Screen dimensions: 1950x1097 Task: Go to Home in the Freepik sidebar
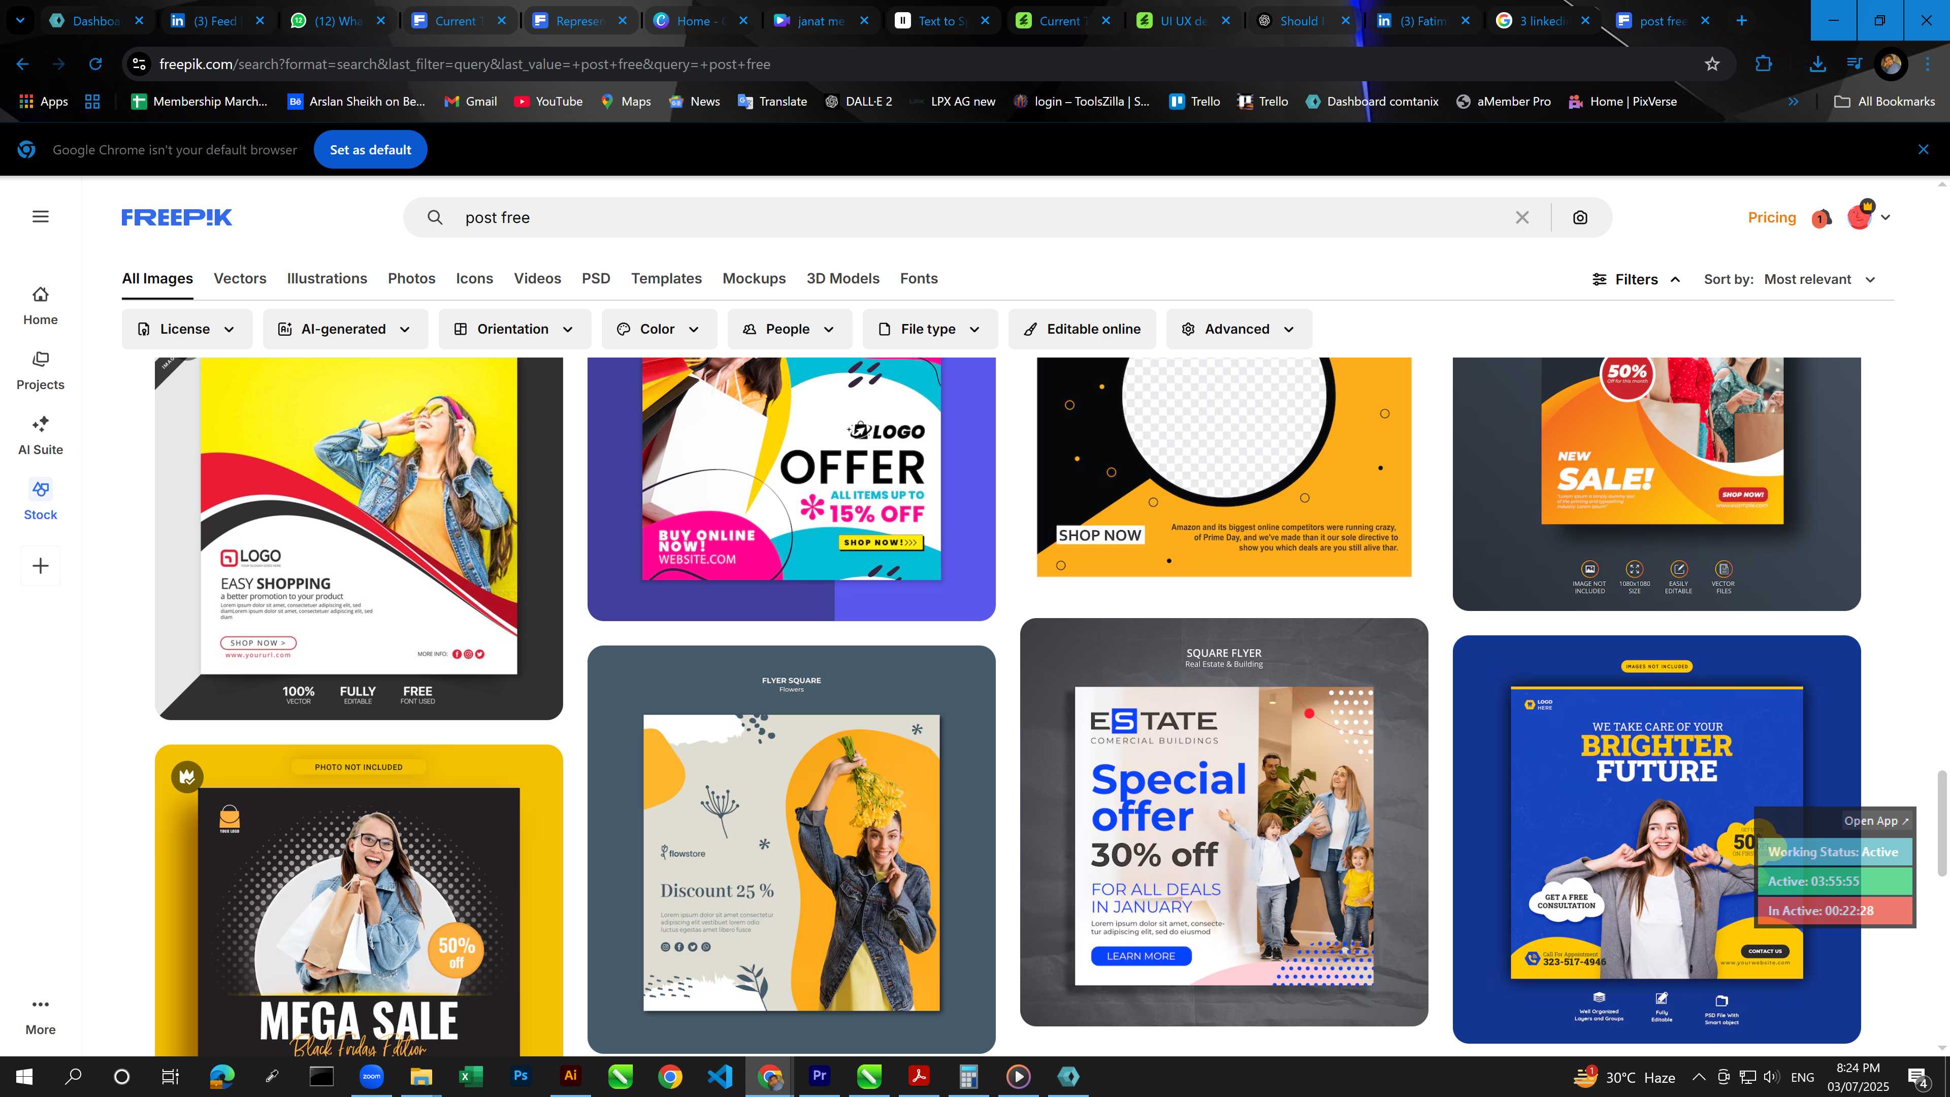click(40, 305)
